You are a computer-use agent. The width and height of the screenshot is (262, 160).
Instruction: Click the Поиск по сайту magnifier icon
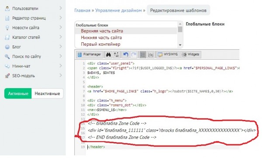[x=7, y=57]
